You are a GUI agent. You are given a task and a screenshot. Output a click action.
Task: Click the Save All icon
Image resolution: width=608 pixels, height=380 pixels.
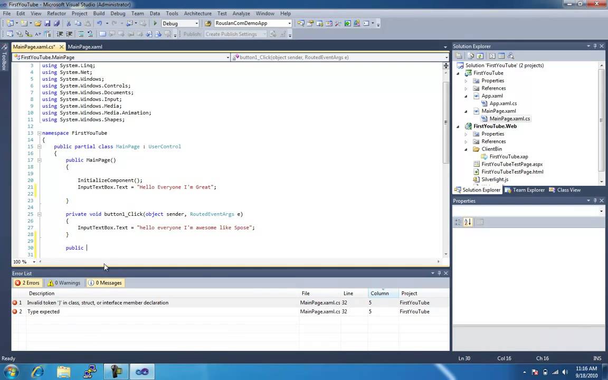[56, 23]
